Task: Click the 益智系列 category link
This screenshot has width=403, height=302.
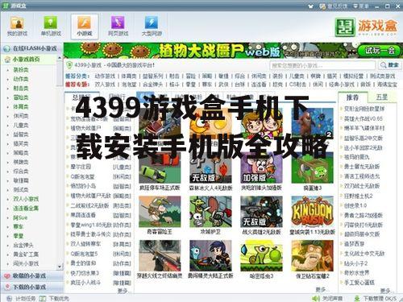Action: click(x=152, y=77)
